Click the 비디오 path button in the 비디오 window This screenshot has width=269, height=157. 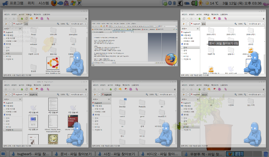point(204,94)
